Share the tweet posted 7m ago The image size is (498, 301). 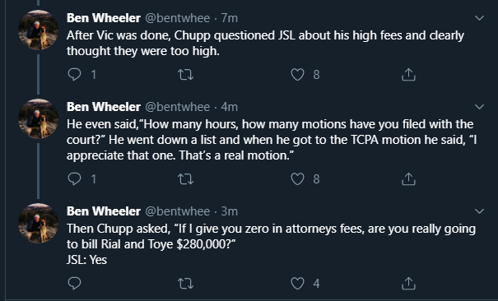pyautogui.click(x=408, y=75)
